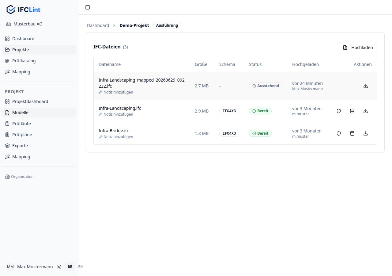This screenshot has height=276, width=392.
Task: Open Modelle in the sidebar
Action: (x=39, y=113)
